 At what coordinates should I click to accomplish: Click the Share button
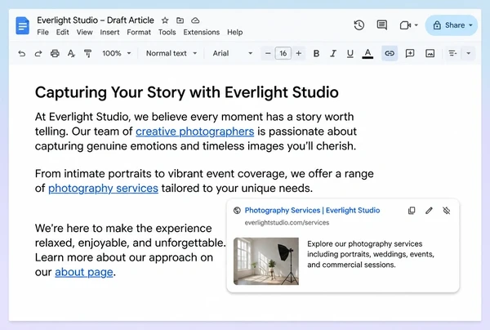tap(452, 25)
